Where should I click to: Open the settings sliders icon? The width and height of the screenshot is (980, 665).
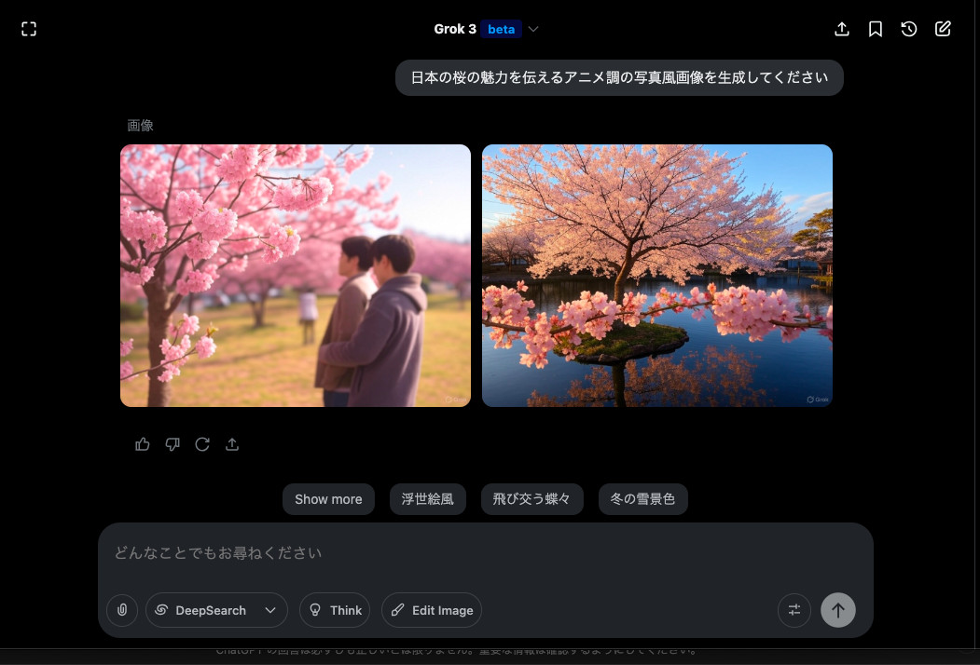[794, 610]
